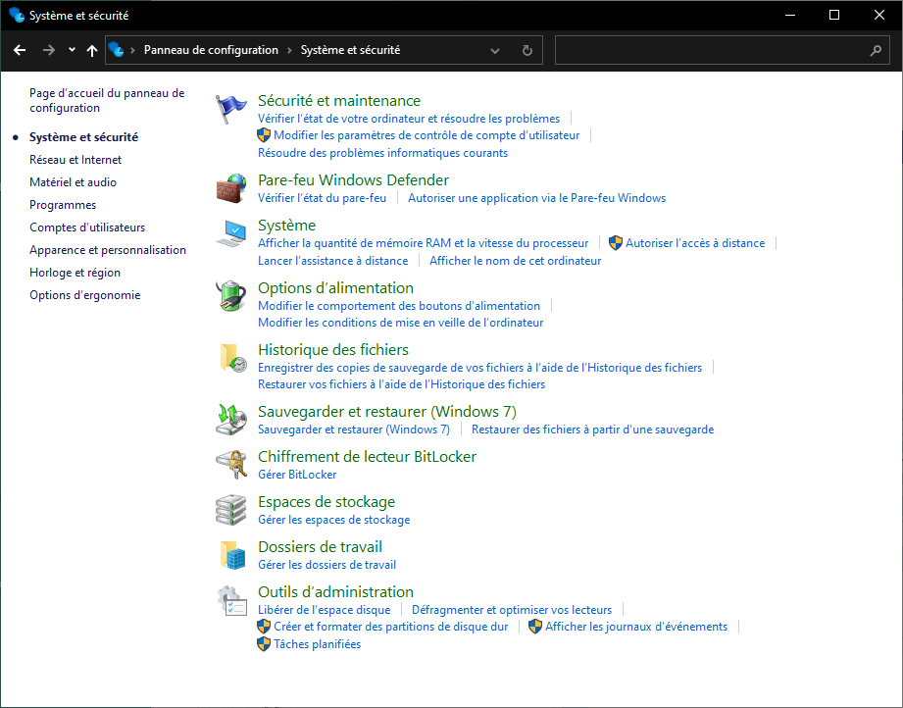Viewport: 903px width, 708px height.
Task: Open the Options d'ergonomie category
Action: [85, 295]
